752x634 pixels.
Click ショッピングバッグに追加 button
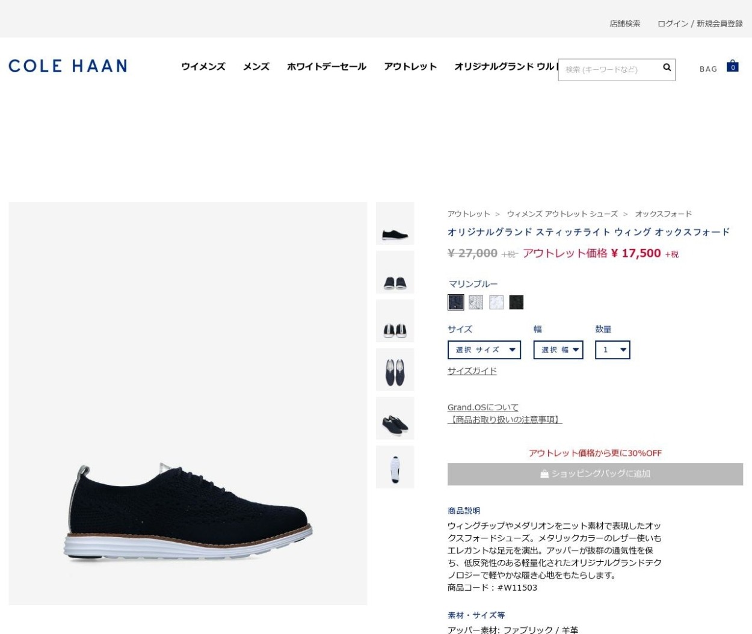coord(595,474)
